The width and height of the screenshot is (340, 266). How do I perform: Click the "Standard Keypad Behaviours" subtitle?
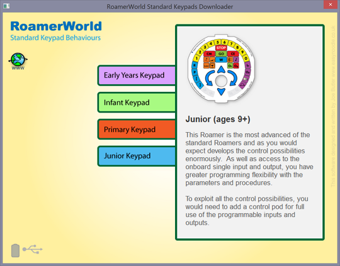coord(55,38)
